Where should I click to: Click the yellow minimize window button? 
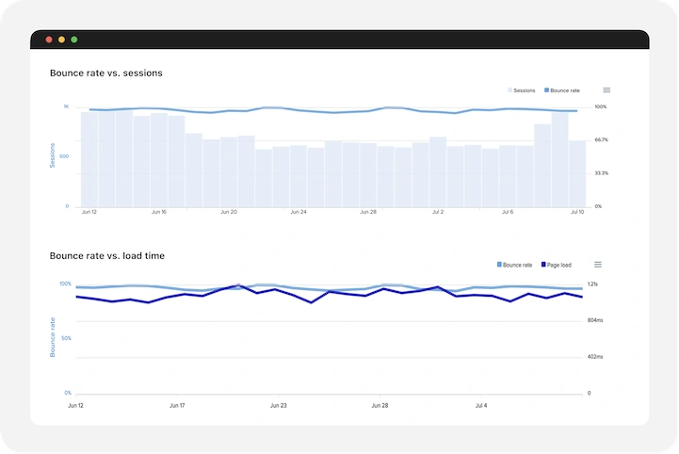point(62,40)
